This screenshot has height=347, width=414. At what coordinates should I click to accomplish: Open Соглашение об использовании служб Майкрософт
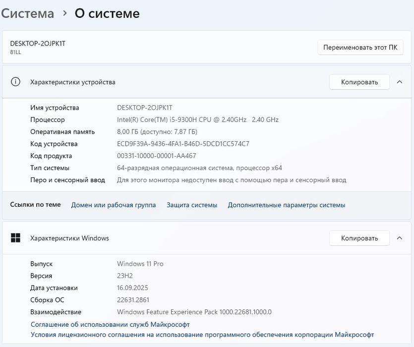[110, 324]
